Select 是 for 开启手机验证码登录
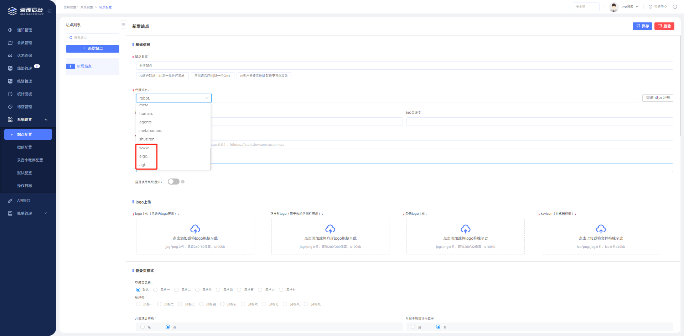 pos(413,327)
